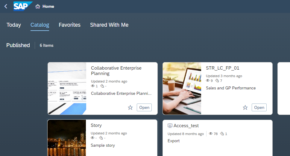Switch to Shared With Me tab

[x=109, y=25]
